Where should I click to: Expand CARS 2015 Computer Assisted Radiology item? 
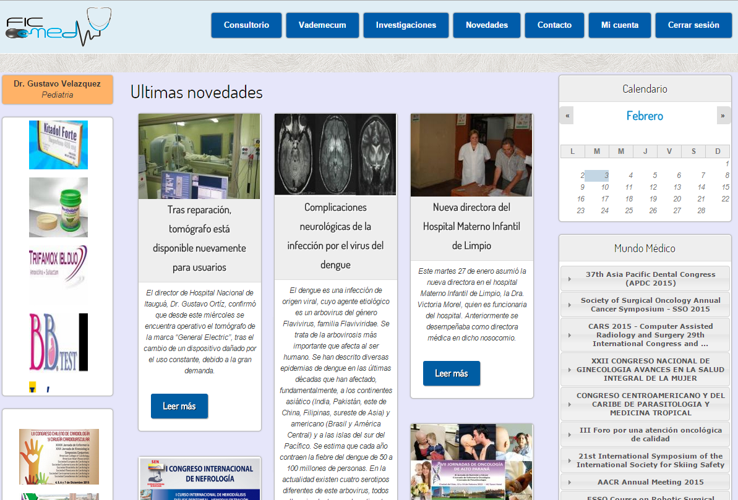click(x=645, y=335)
